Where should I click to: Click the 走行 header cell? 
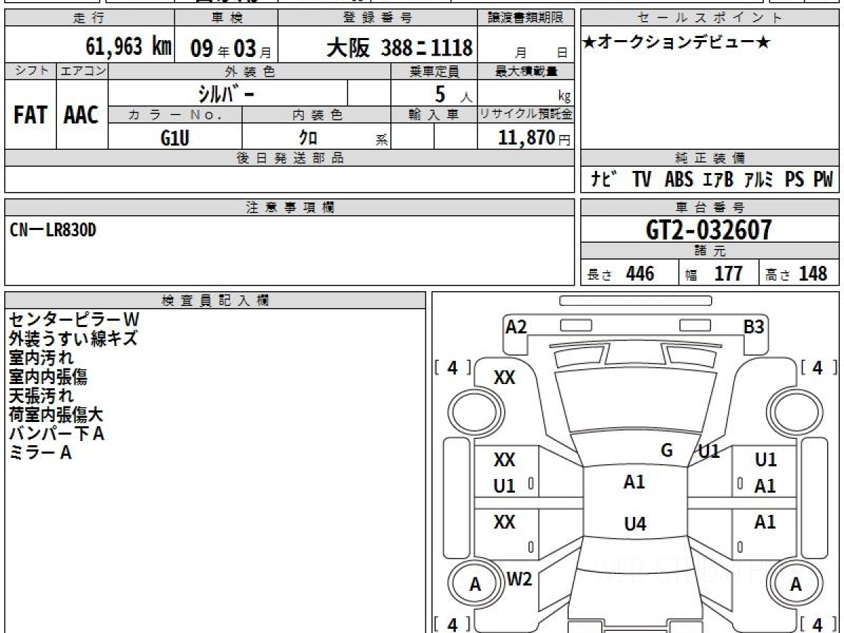pyautogui.click(x=89, y=18)
